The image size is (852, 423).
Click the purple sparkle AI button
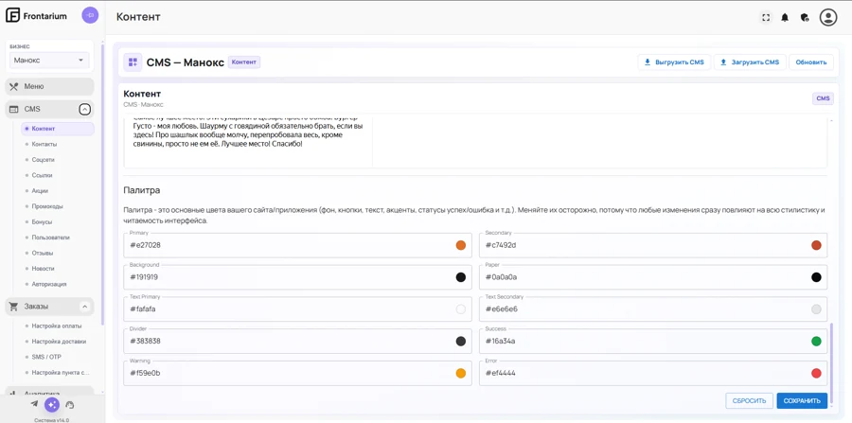coord(52,404)
